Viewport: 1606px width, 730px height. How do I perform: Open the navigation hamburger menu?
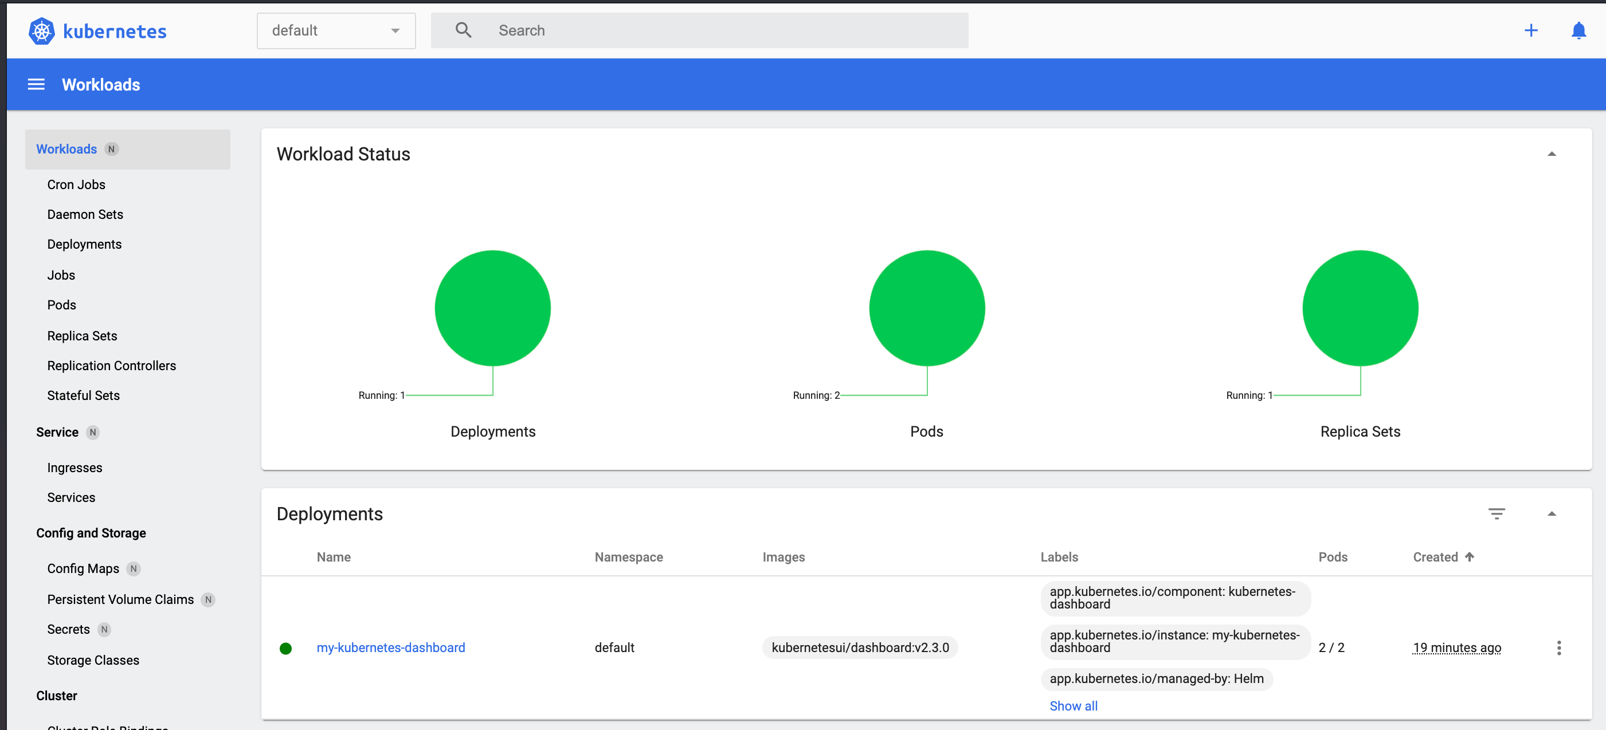(x=36, y=84)
